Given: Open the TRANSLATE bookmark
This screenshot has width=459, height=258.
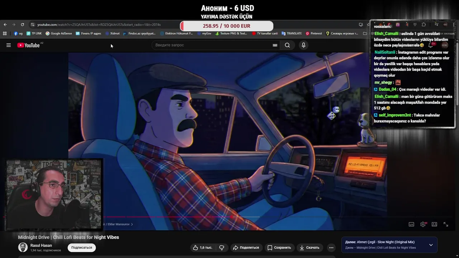Looking at the screenshot, I should coord(292,33).
